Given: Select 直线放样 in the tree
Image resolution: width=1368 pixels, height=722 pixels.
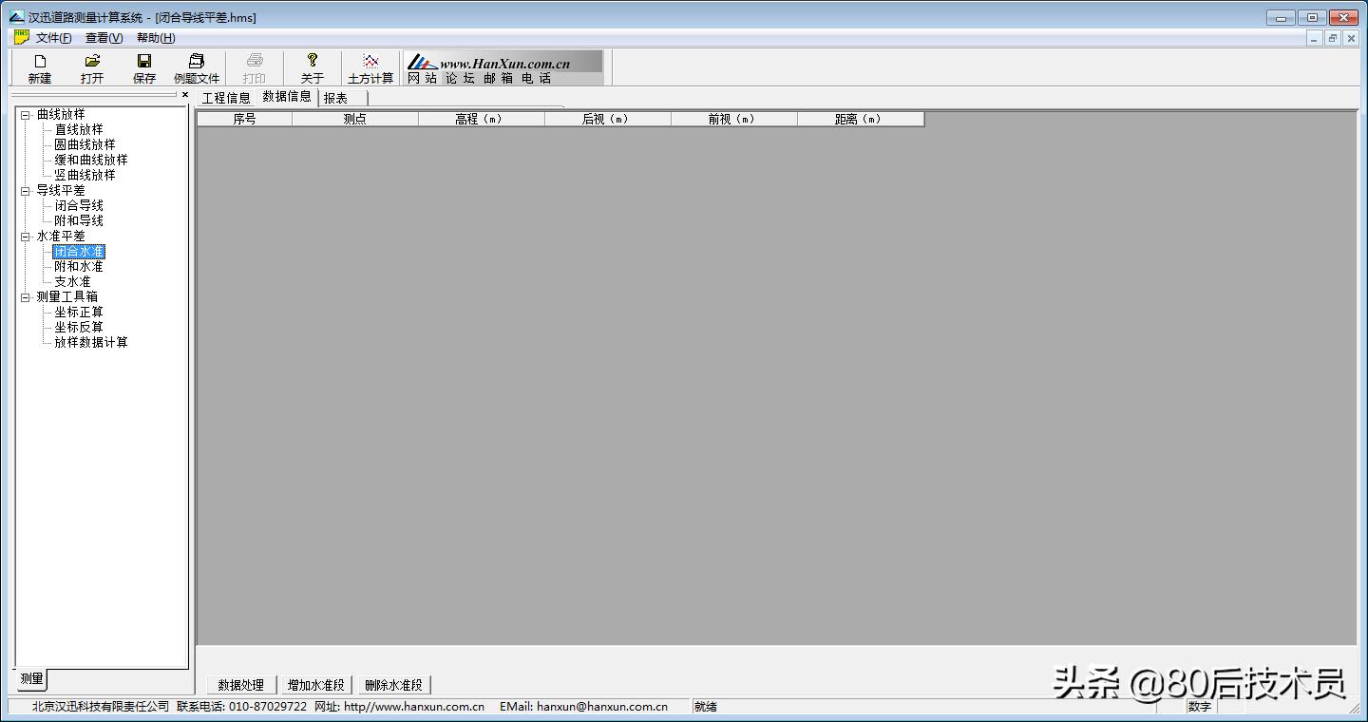Looking at the screenshot, I should [x=79, y=129].
